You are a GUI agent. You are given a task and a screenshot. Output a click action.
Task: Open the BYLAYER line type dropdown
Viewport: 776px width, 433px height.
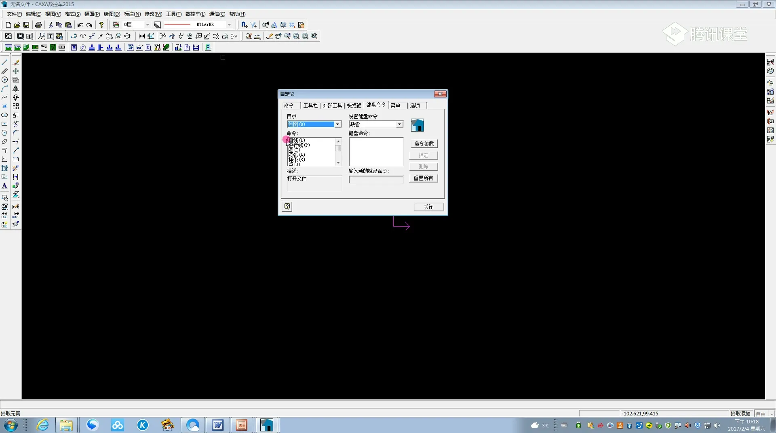(x=229, y=25)
